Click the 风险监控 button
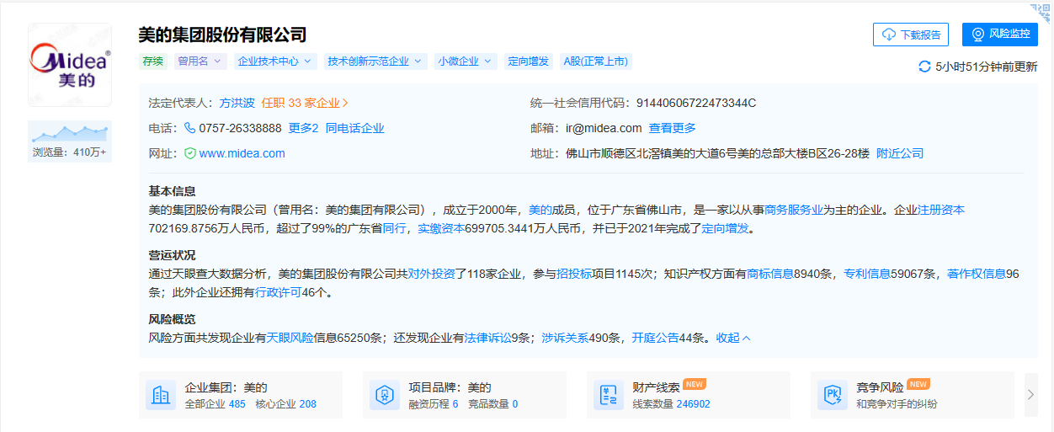This screenshot has width=1054, height=432. (999, 35)
